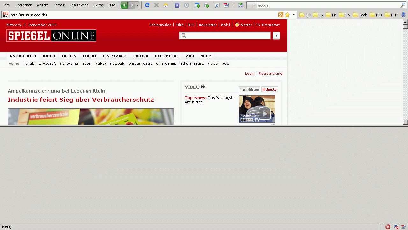Focus the Google search box in toolbar

328,5
